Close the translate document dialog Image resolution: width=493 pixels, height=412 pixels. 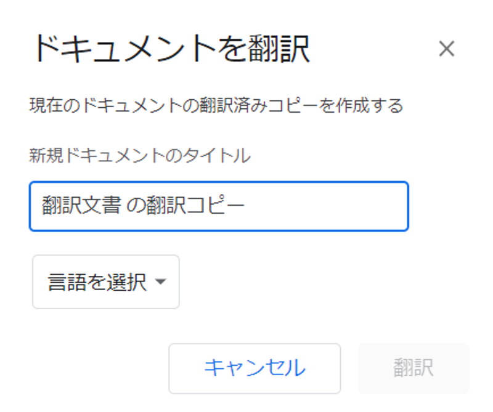pos(446,49)
